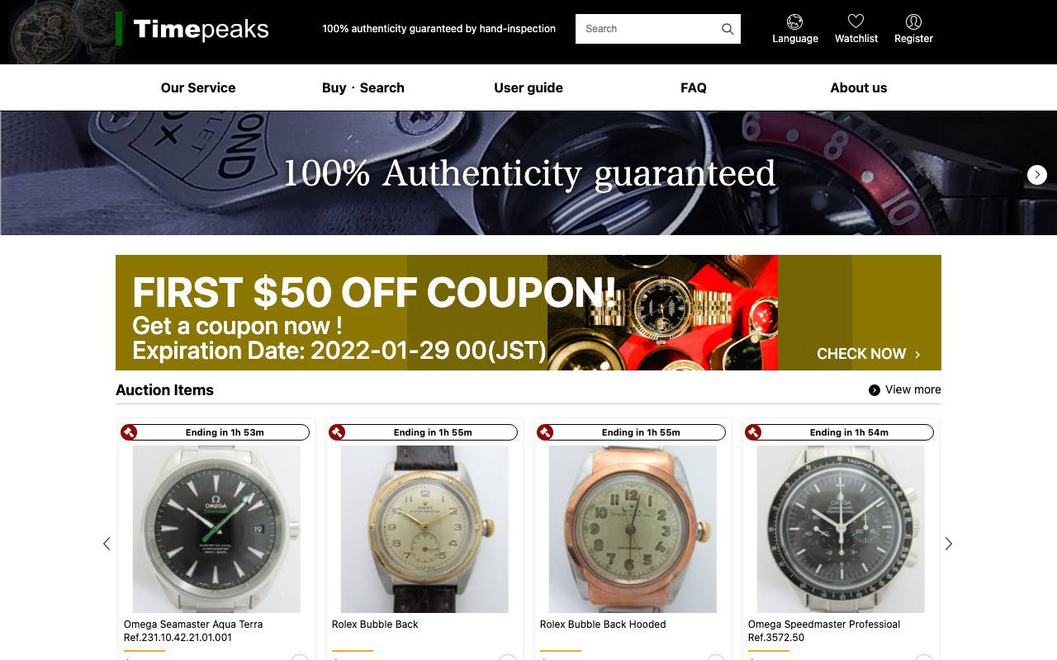The height and width of the screenshot is (660, 1057).
Task: Click auction hammer icon on Omega Seamaster card
Action: [x=129, y=432]
